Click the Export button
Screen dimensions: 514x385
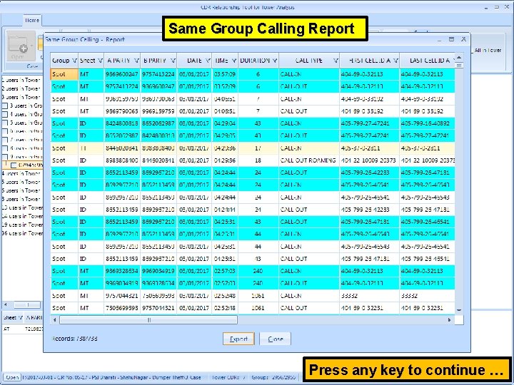point(238,339)
